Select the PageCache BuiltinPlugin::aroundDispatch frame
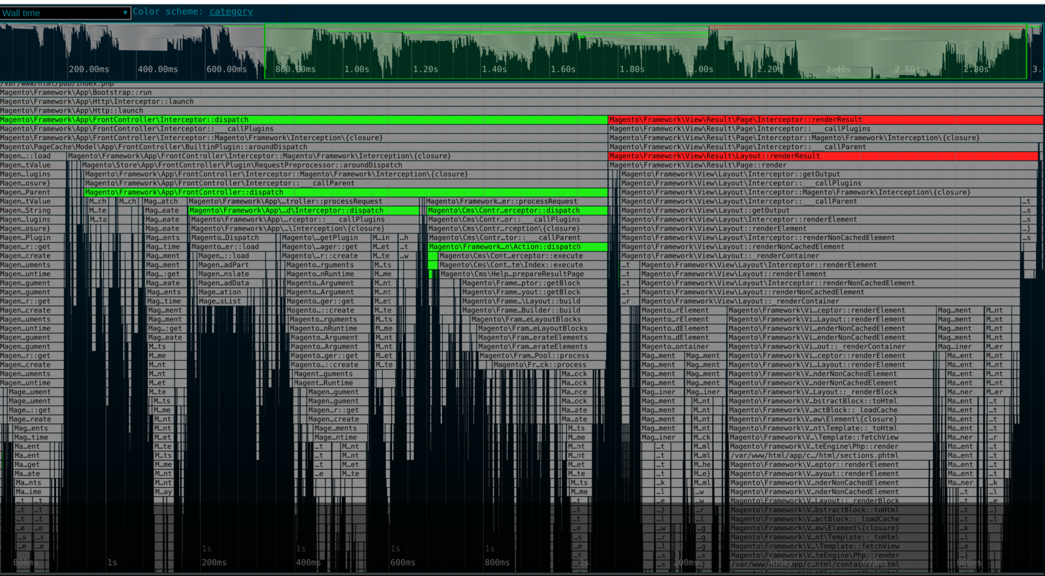1045x576 pixels. (x=304, y=147)
